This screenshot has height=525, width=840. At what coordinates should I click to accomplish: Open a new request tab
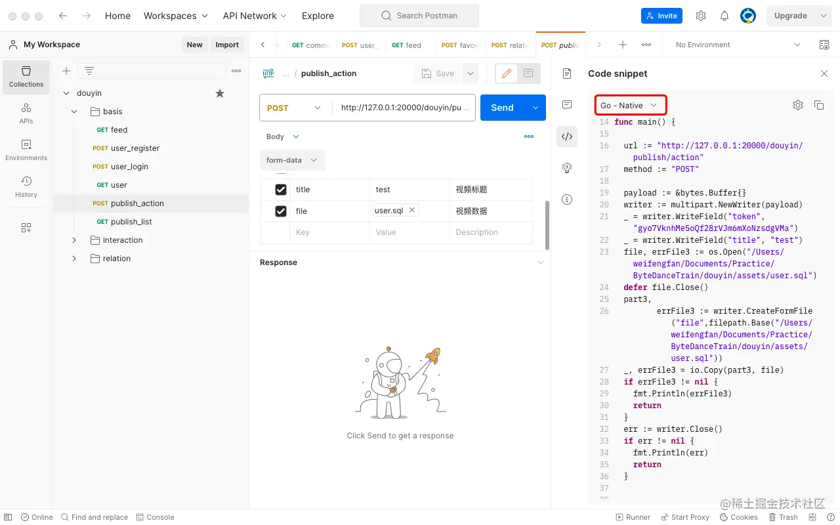[x=623, y=45]
